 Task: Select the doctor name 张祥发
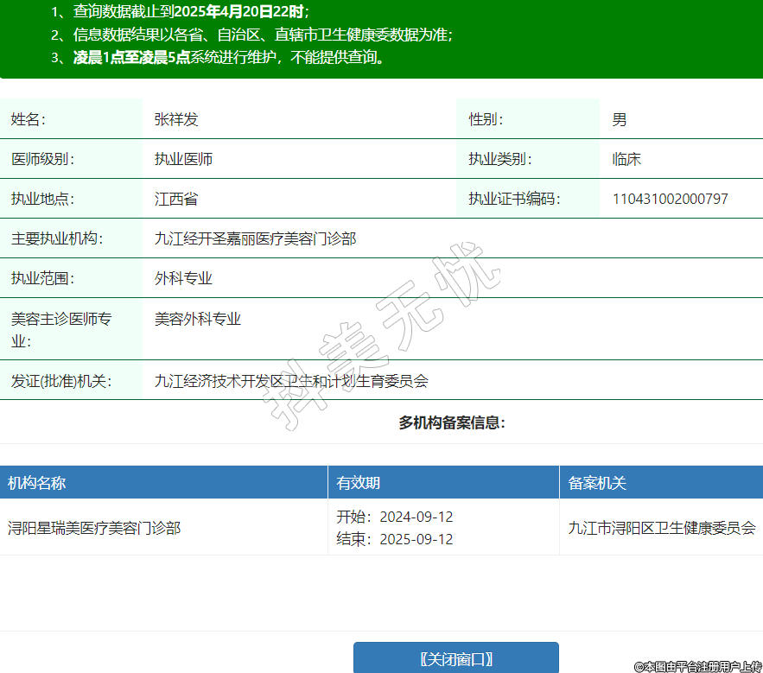[176, 120]
